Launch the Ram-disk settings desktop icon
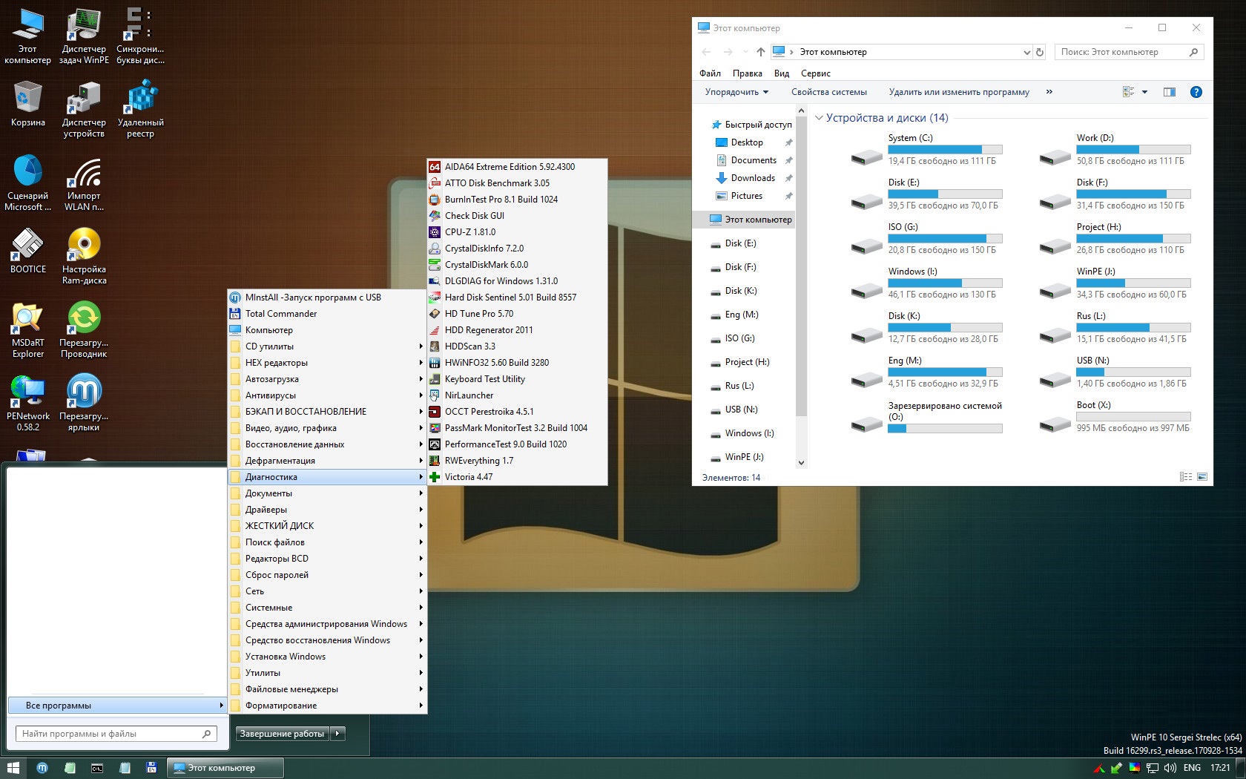The width and height of the screenshot is (1246, 779). coord(84,250)
